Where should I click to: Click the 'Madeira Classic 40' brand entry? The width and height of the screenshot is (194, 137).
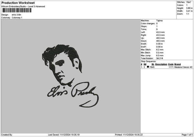[183, 67]
